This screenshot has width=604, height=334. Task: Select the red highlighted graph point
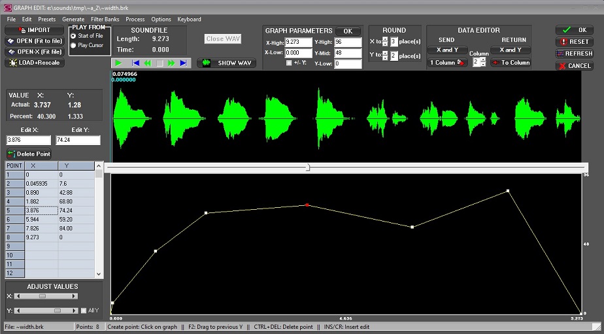pos(307,205)
